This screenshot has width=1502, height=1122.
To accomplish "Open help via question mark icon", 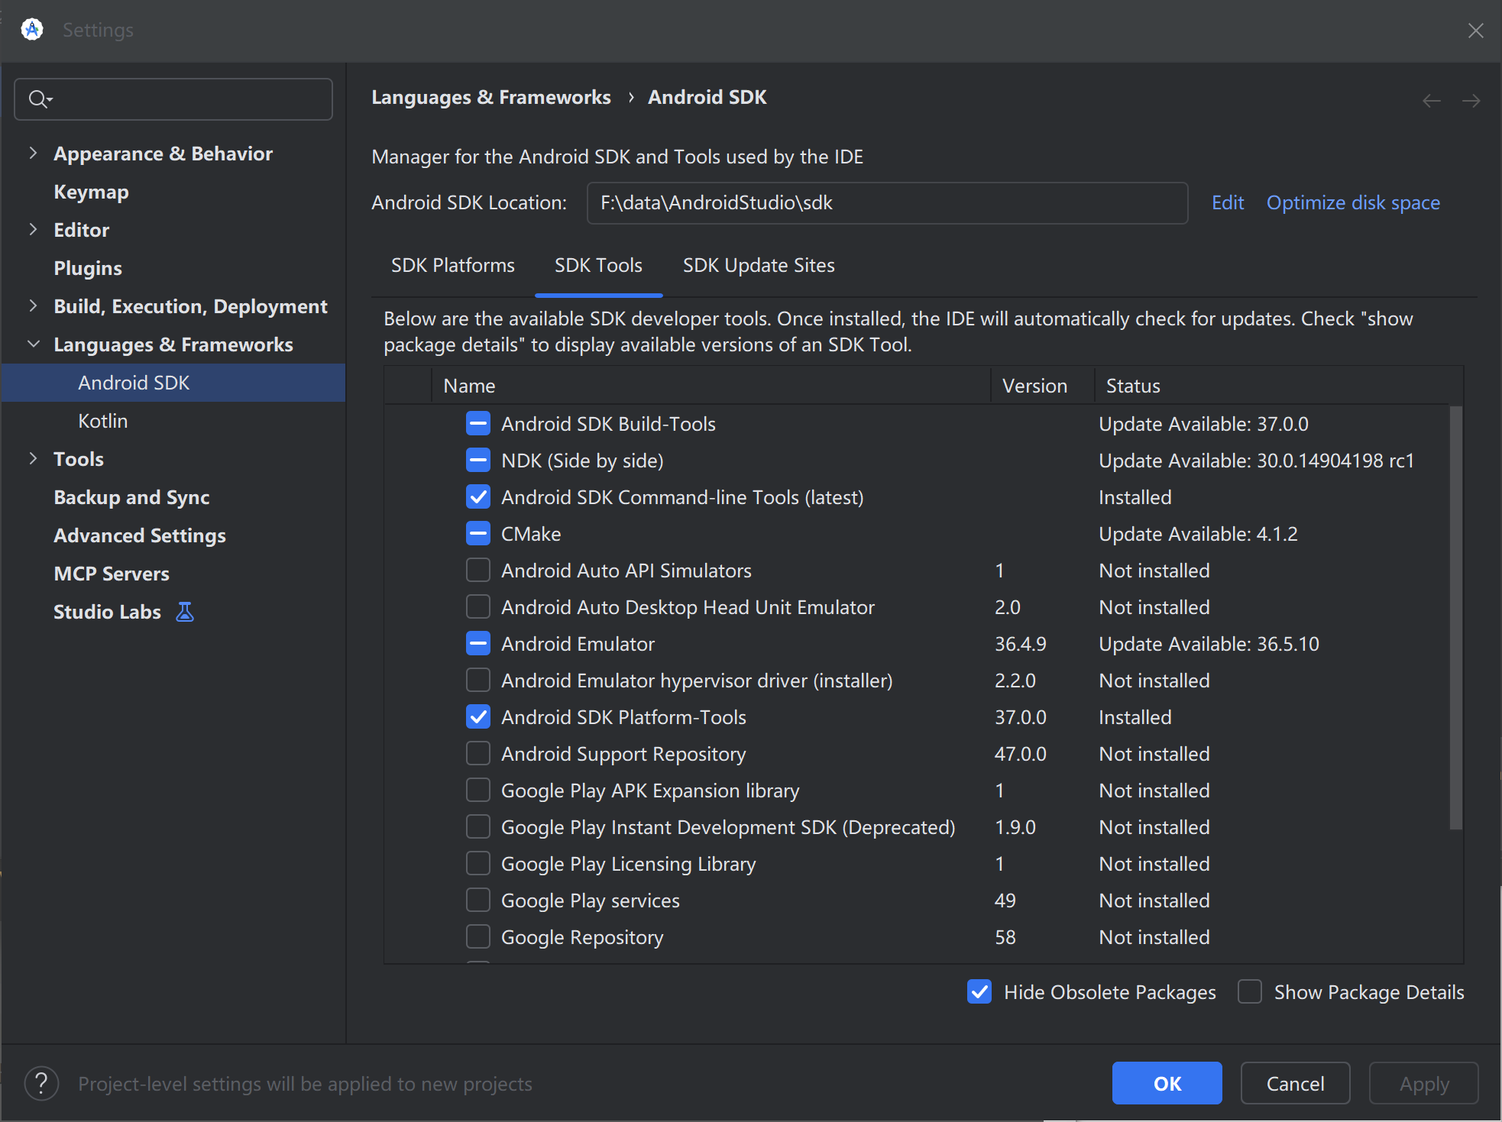I will coord(41,1084).
